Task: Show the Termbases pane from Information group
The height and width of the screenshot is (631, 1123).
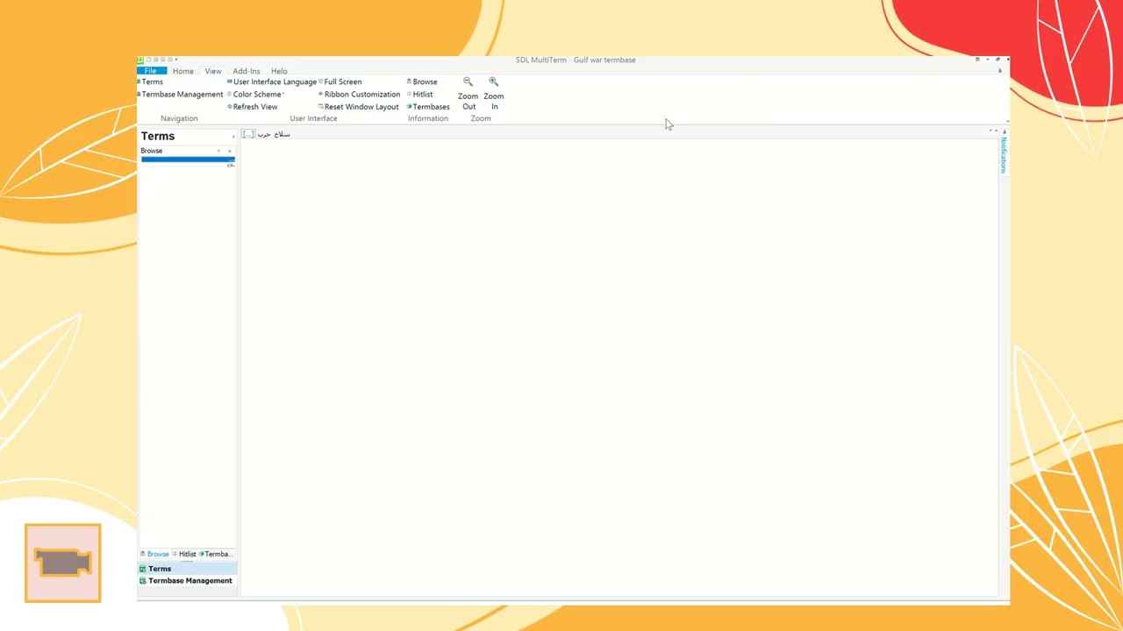Action: tap(428, 107)
